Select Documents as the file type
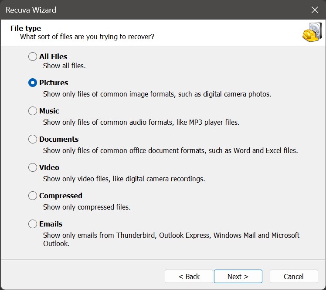Image resolution: width=326 pixels, height=290 pixels. tap(33, 139)
